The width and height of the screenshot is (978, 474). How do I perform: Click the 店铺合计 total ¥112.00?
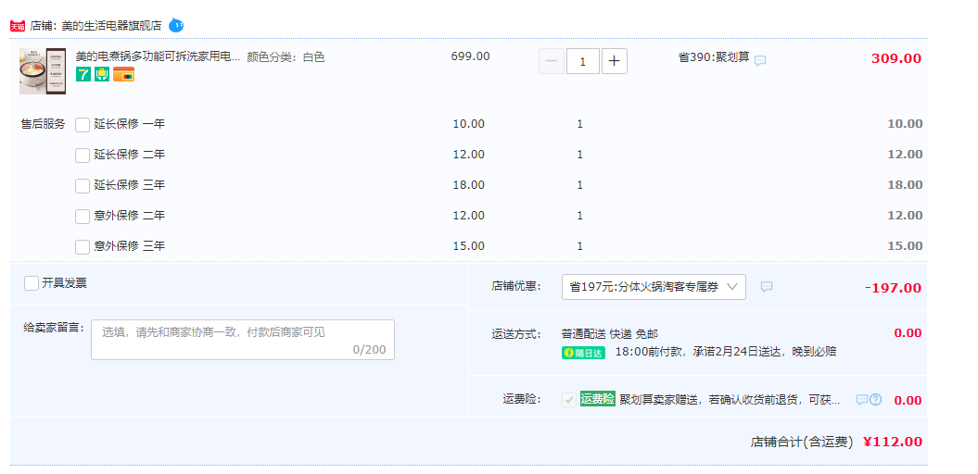pyautogui.click(x=893, y=442)
